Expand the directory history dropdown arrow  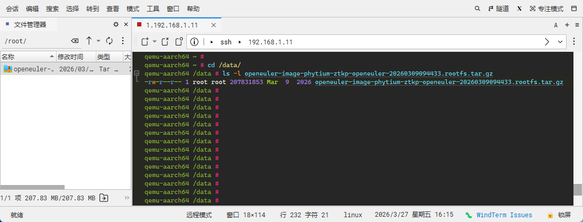(98, 41)
